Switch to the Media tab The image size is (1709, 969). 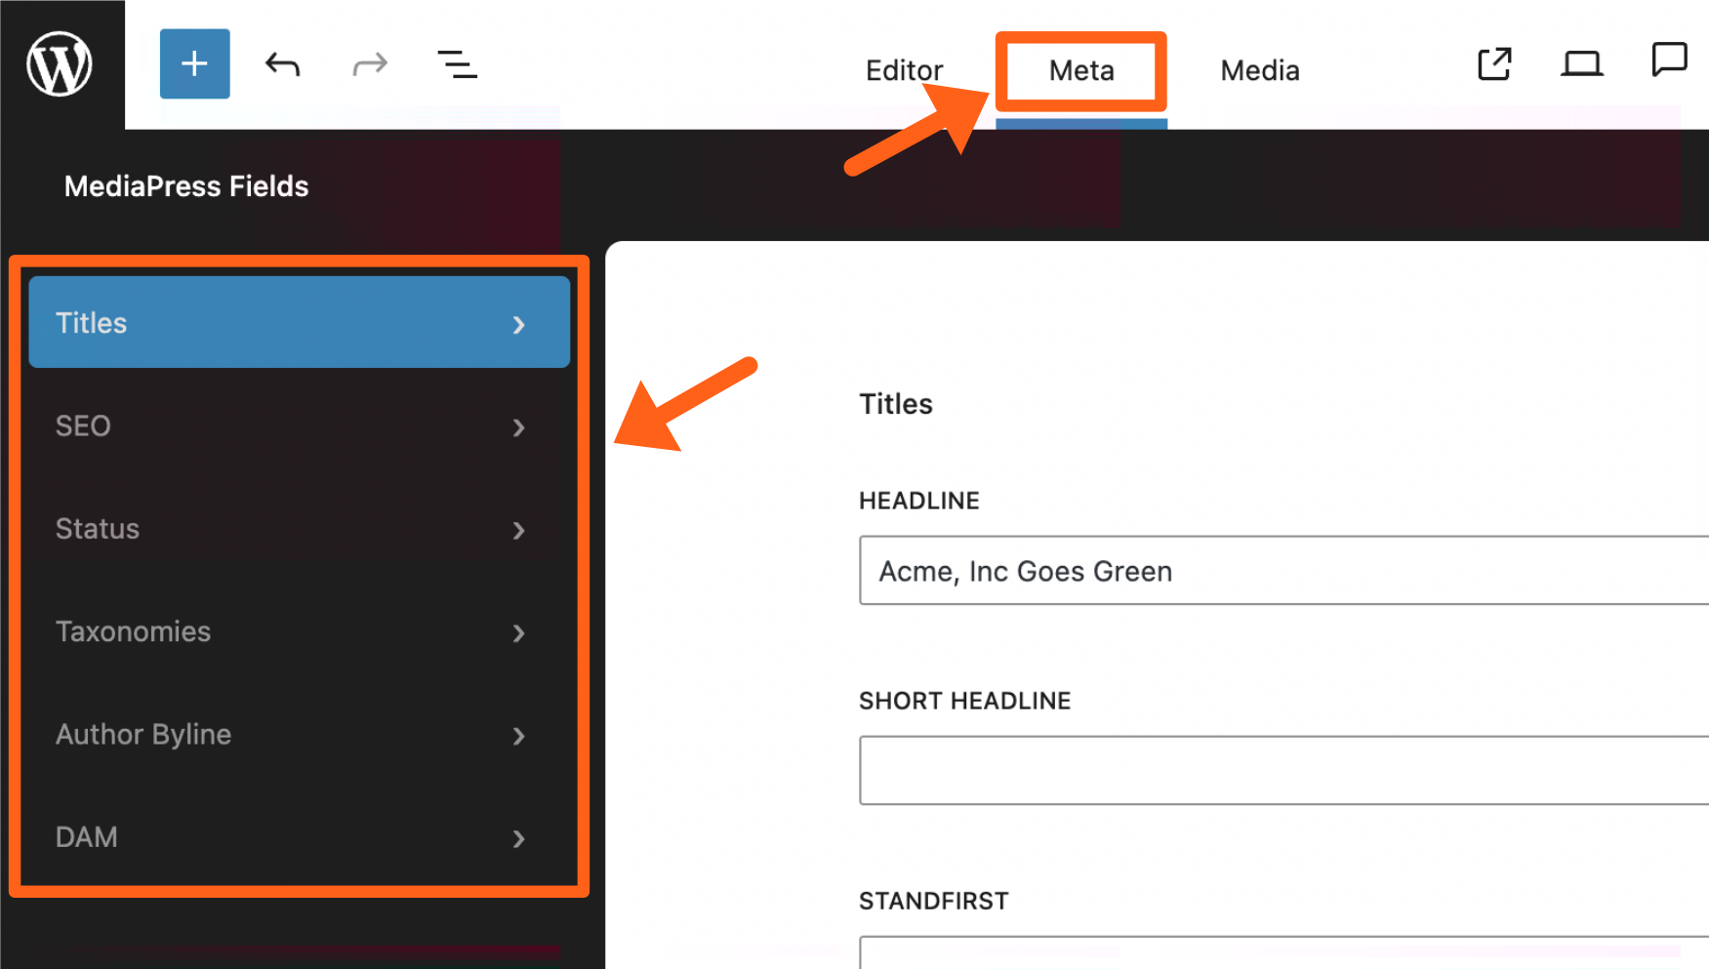pyautogui.click(x=1259, y=70)
